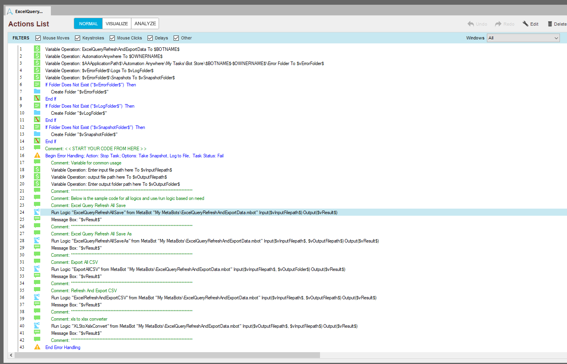
Task: Switch to the ANALYZE view tab
Action: click(x=145, y=24)
